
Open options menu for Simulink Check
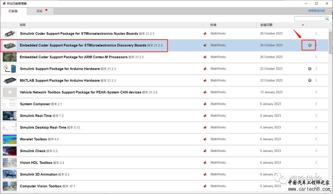(316, 151)
